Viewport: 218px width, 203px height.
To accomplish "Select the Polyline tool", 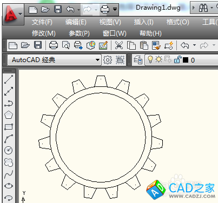I will pyautogui.click(x=9, y=104).
